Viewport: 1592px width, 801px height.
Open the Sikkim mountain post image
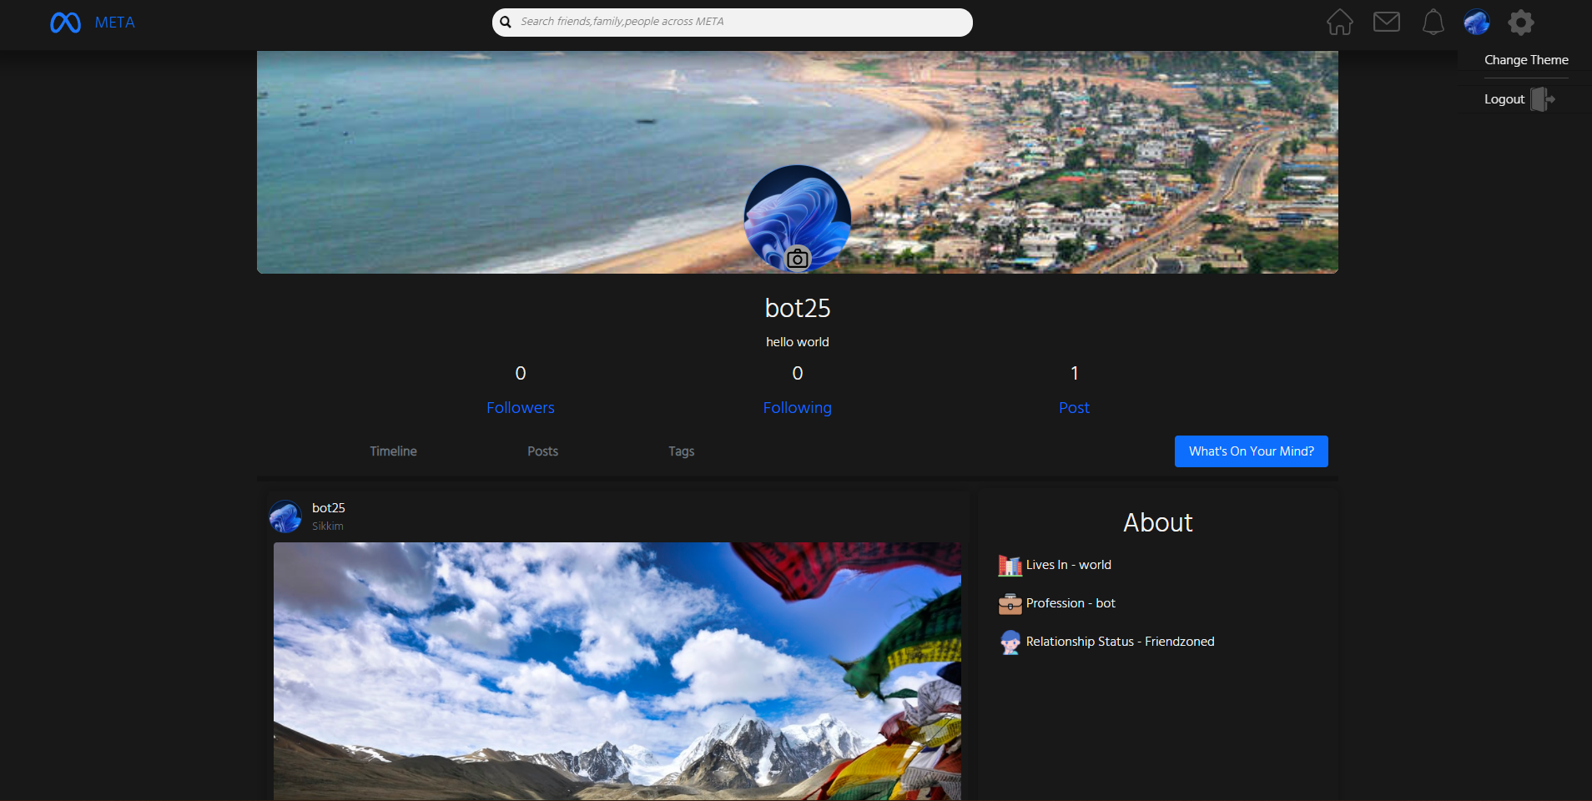617,672
